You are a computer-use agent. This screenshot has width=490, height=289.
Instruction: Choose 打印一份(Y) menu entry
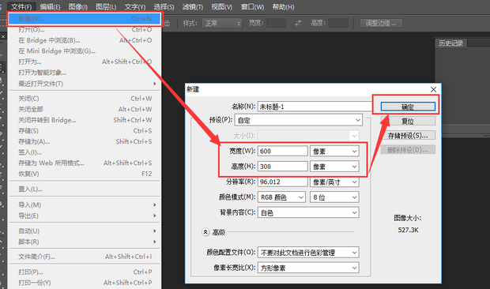coord(85,283)
